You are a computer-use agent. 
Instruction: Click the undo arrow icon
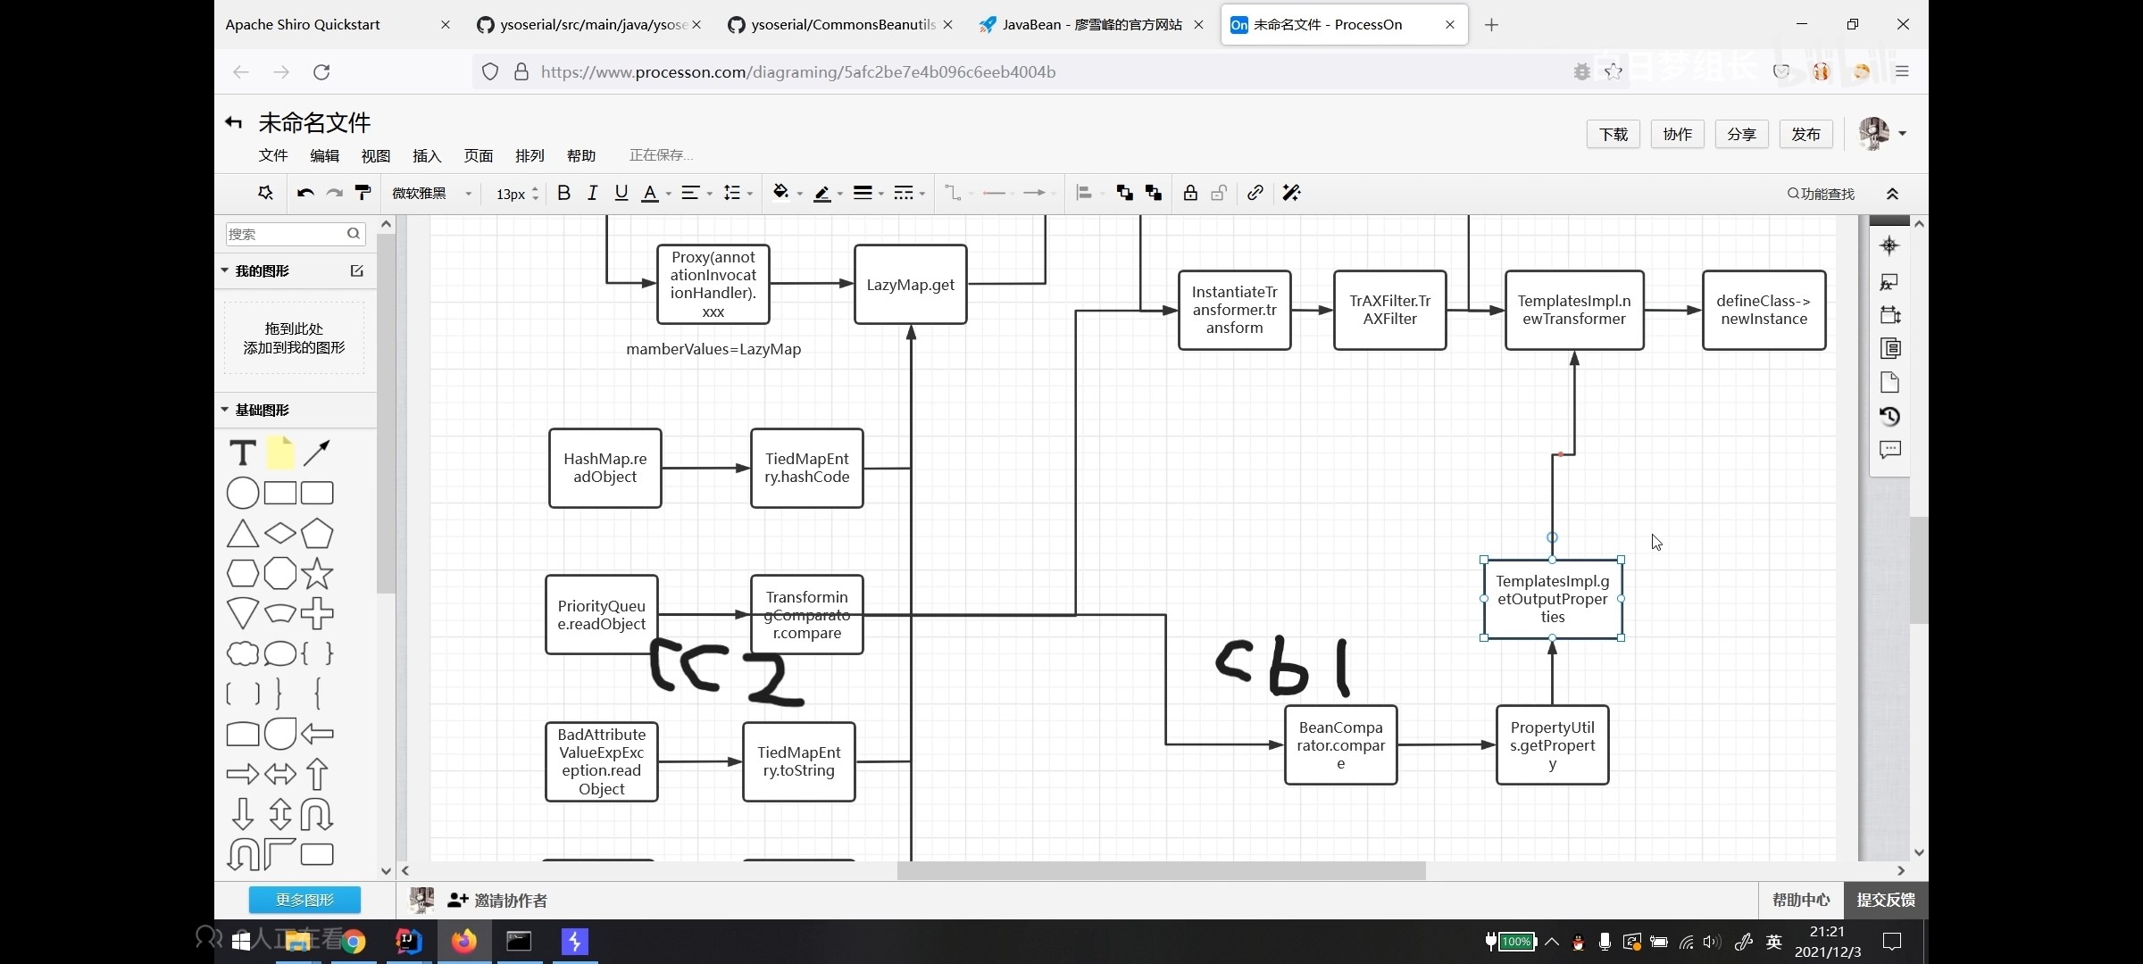[x=305, y=193]
